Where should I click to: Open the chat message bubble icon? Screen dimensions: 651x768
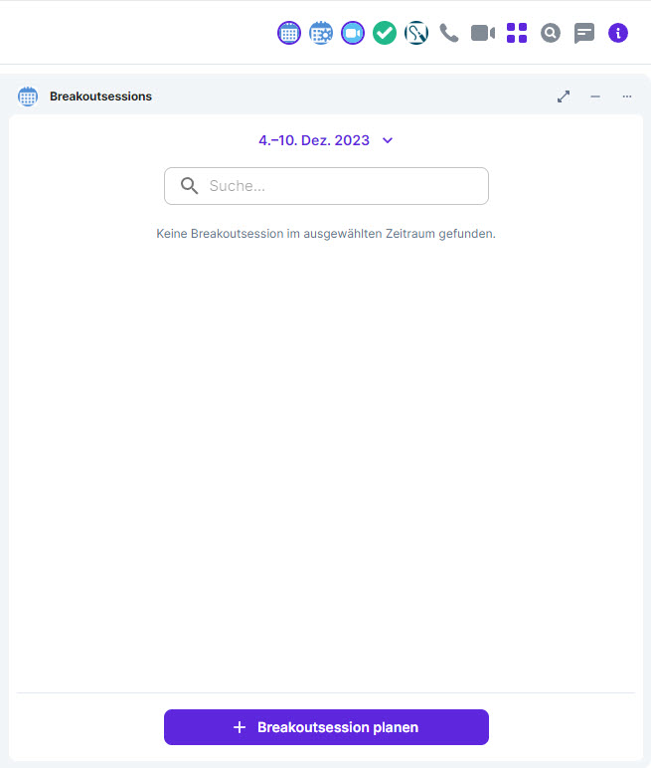coord(584,33)
